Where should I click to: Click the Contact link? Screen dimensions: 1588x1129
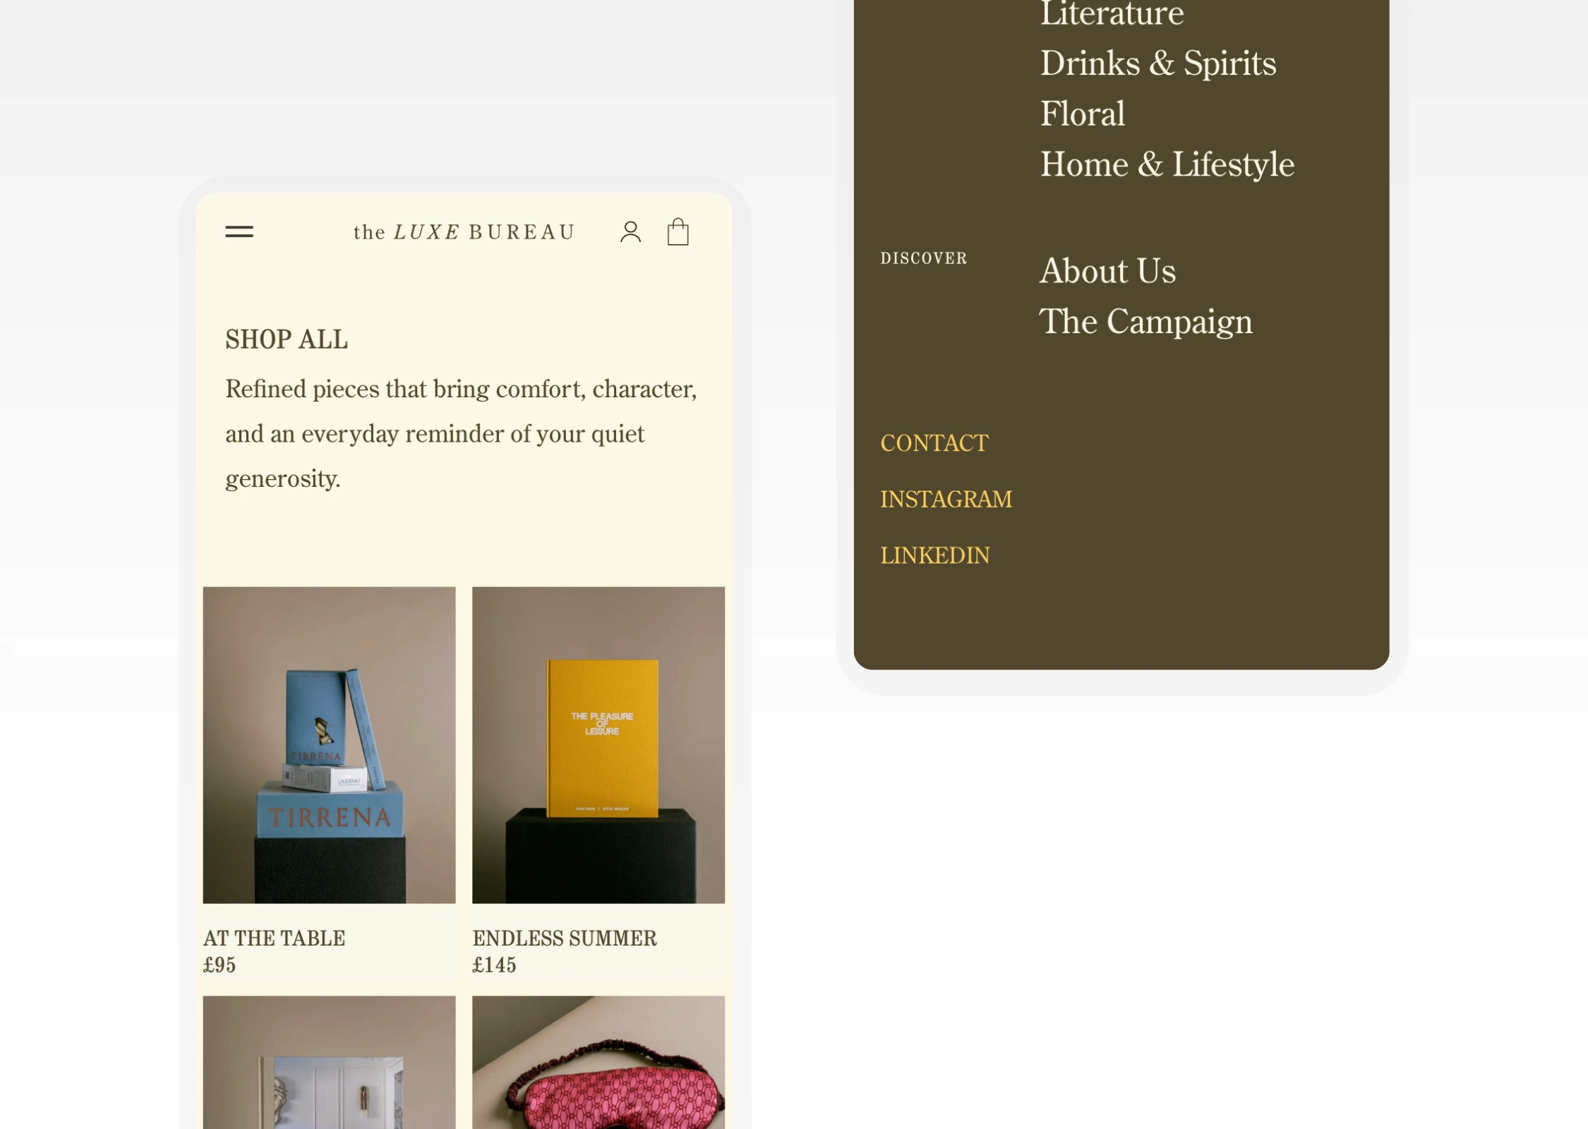point(934,443)
